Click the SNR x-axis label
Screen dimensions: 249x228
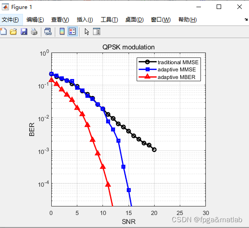click(x=129, y=222)
